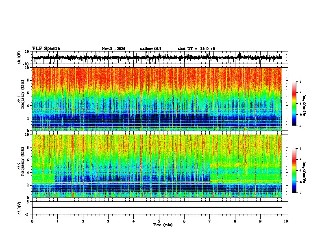Viewport: 322px width, 248px height.
Task: Click the "VLF Spectra" title text
Action: tap(46, 49)
